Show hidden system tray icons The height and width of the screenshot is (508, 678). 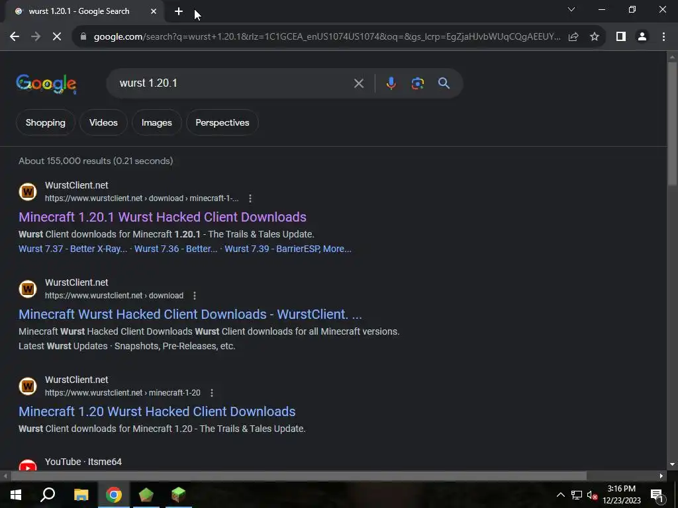click(x=560, y=495)
